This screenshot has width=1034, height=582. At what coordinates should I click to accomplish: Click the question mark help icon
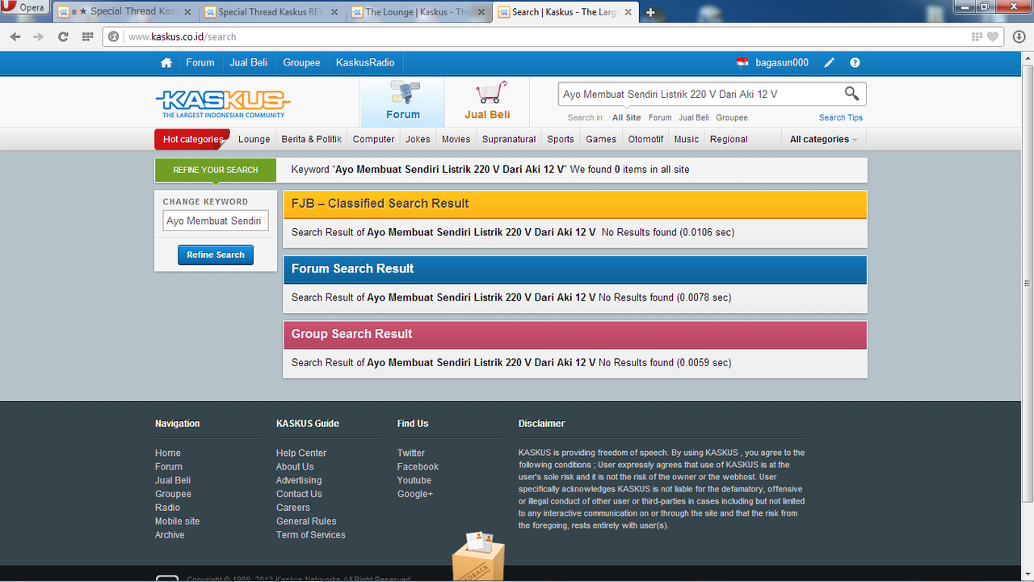point(855,63)
